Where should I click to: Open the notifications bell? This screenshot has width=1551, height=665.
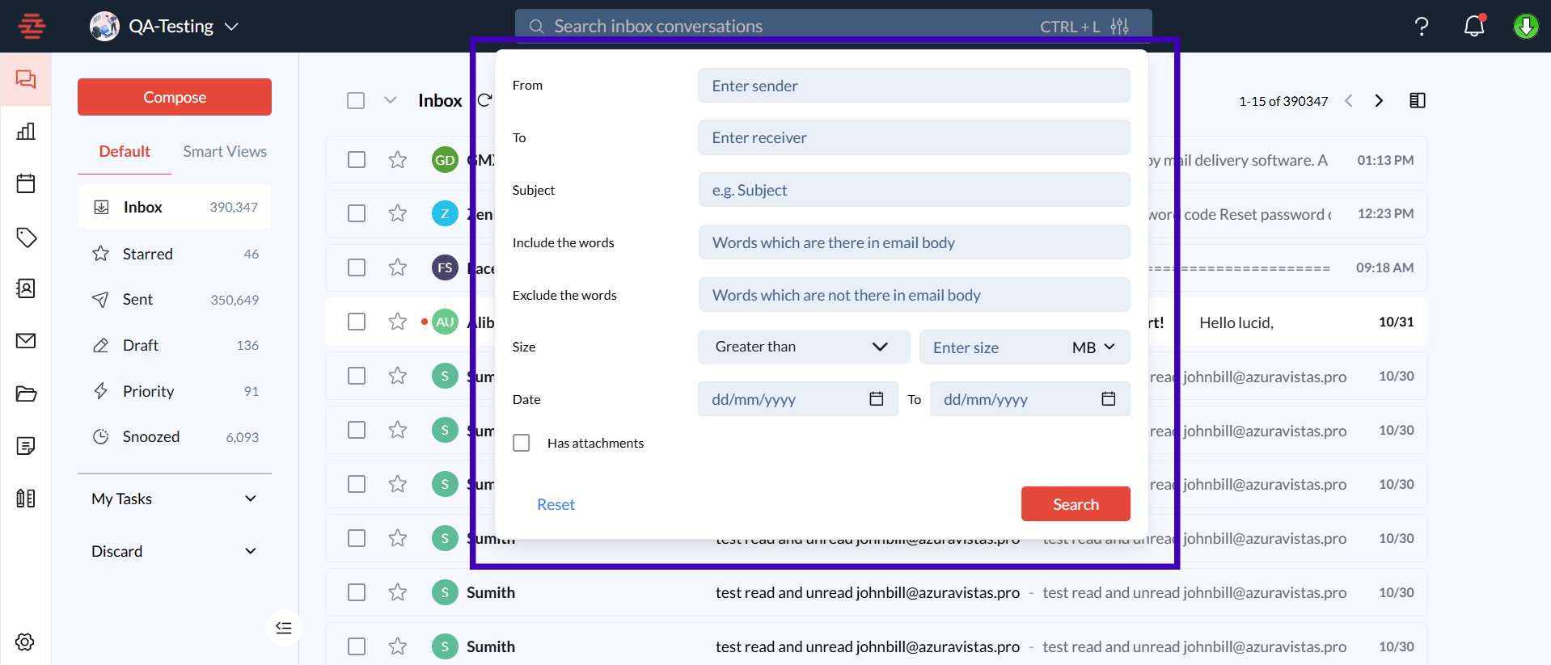1473,27
